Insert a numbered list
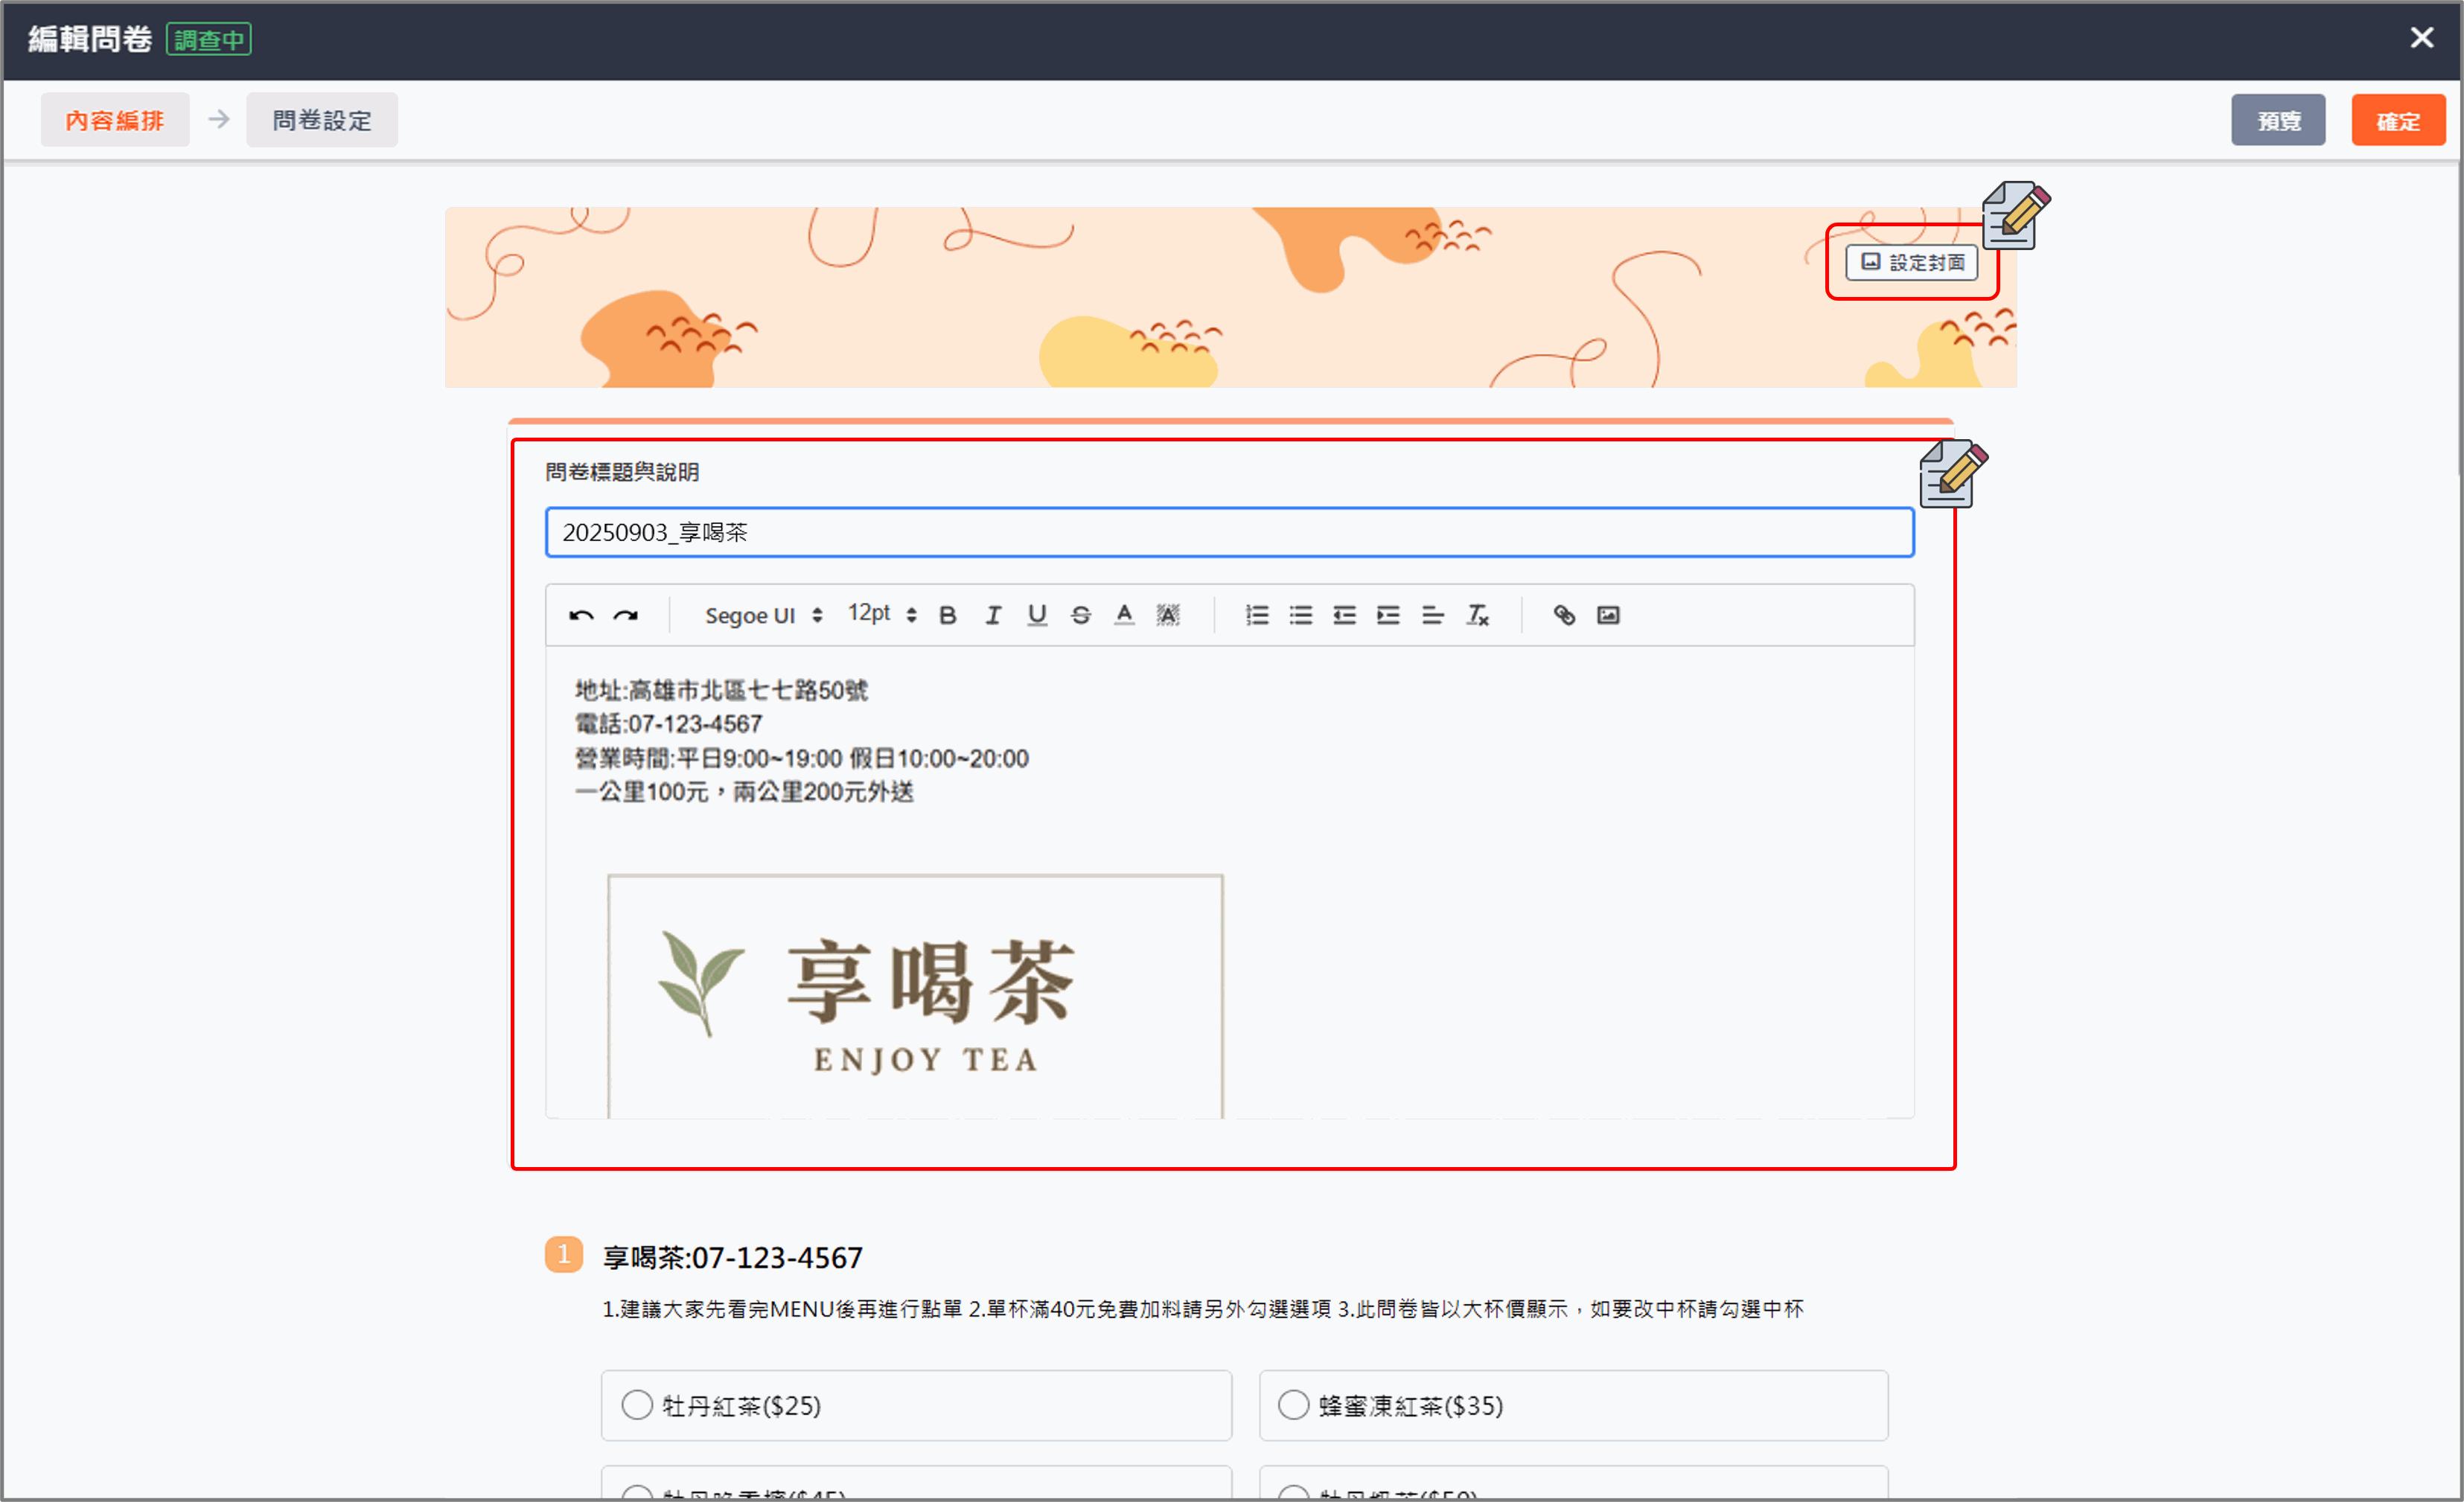This screenshot has height=1502, width=2464. pos(1257,615)
